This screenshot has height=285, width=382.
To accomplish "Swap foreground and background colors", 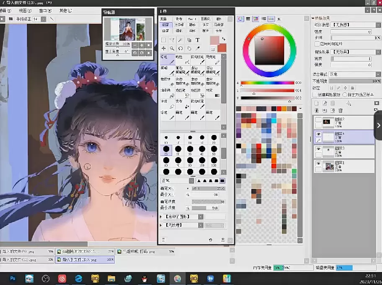I will click(224, 39).
